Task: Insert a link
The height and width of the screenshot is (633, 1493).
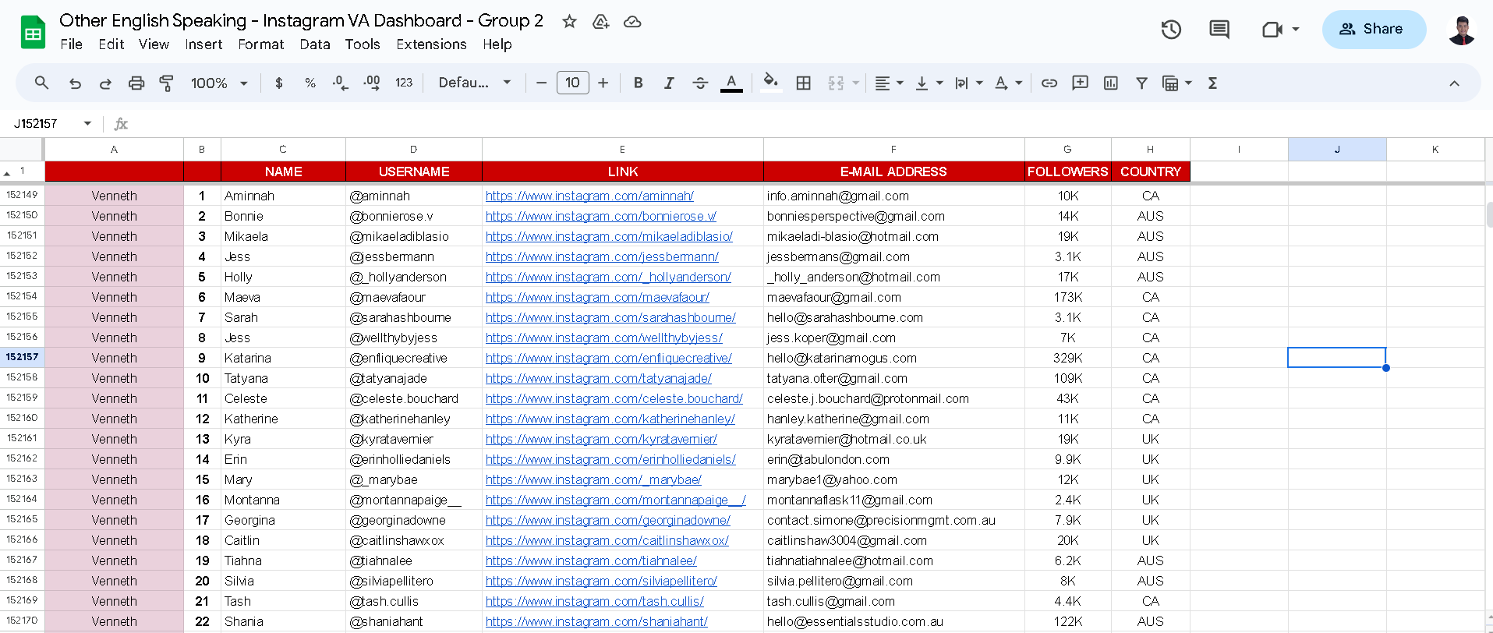Action: (1049, 83)
